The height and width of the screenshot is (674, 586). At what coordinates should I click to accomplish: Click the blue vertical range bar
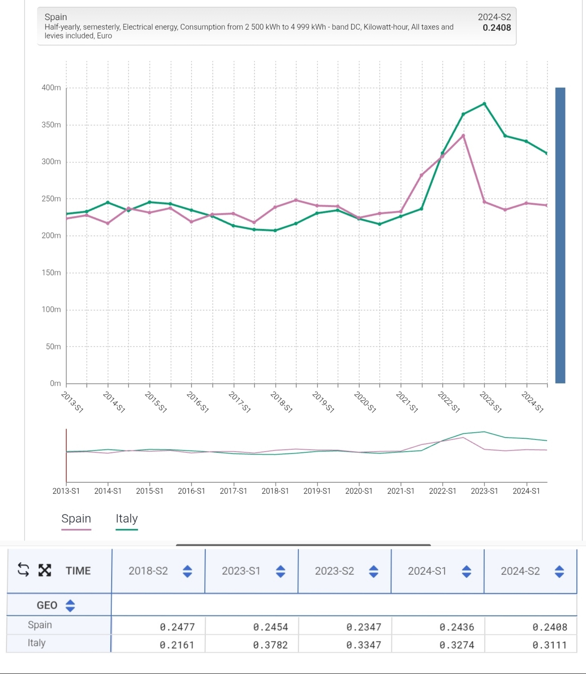[x=560, y=235]
